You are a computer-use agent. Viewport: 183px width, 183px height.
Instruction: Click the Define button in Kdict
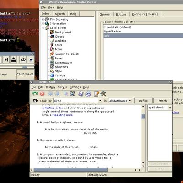143,101
